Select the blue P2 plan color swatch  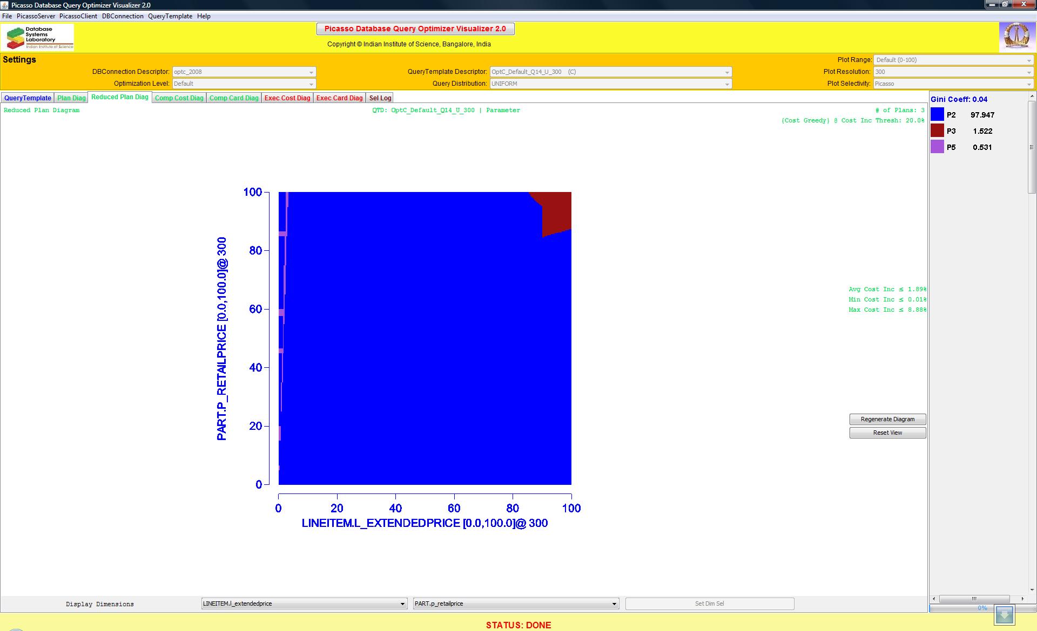click(x=937, y=114)
